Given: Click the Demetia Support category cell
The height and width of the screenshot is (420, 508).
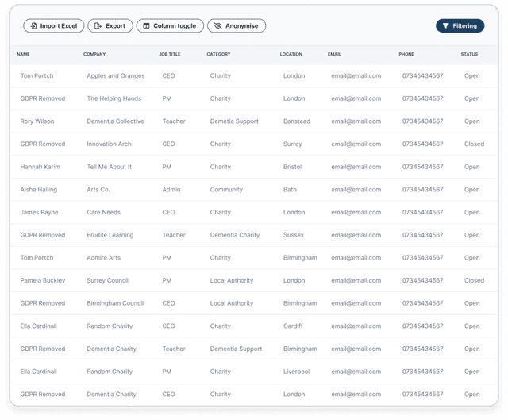Looking at the screenshot, I should click(234, 121).
